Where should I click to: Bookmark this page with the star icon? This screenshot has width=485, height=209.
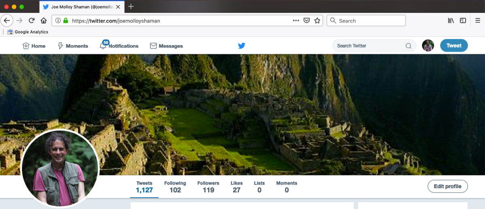317,21
